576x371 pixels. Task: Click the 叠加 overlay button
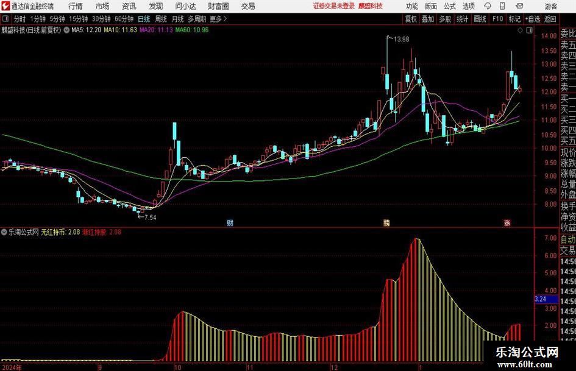click(428, 19)
